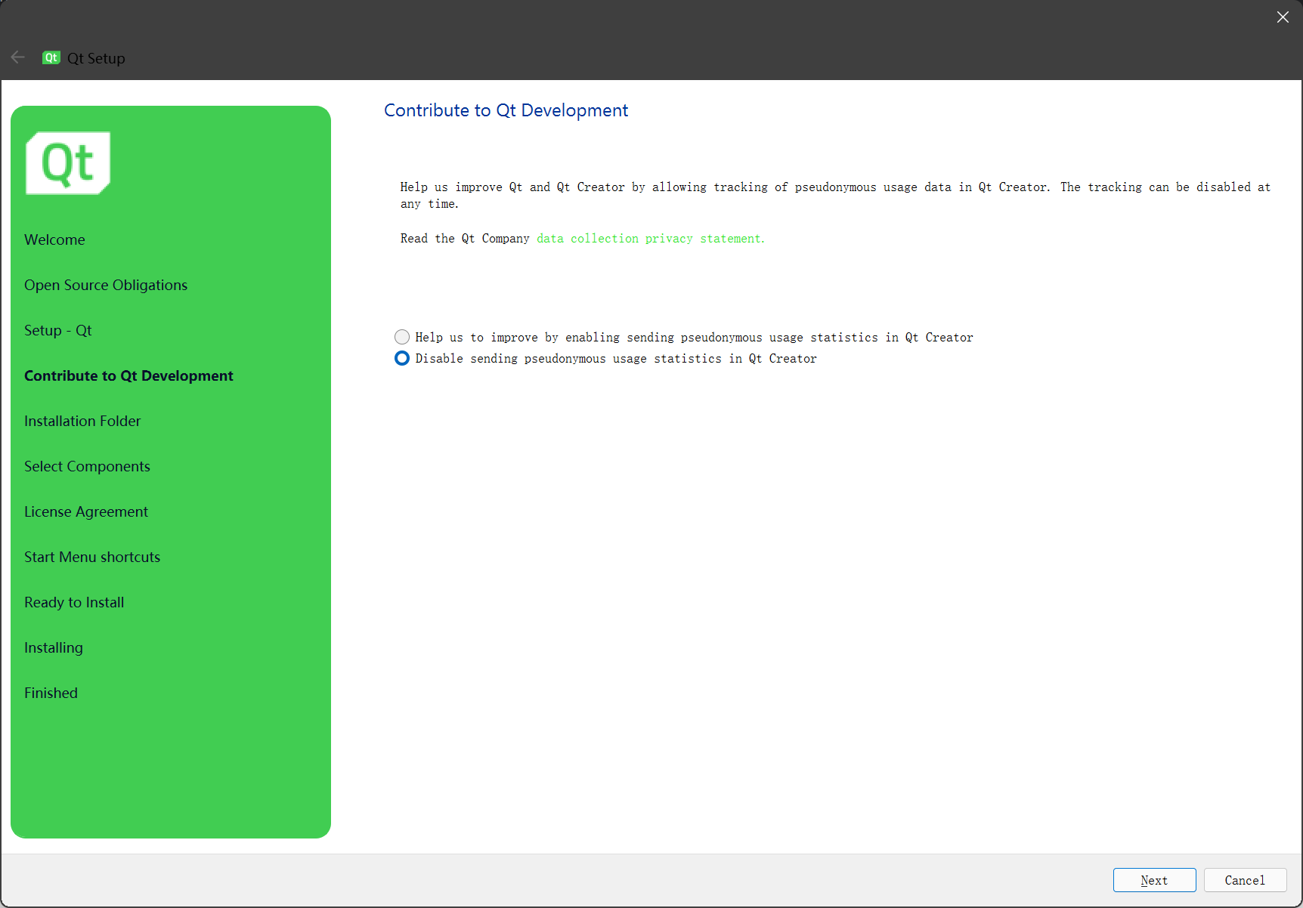1303x908 pixels.
Task: Go to the Select Components step
Action: [x=87, y=466]
